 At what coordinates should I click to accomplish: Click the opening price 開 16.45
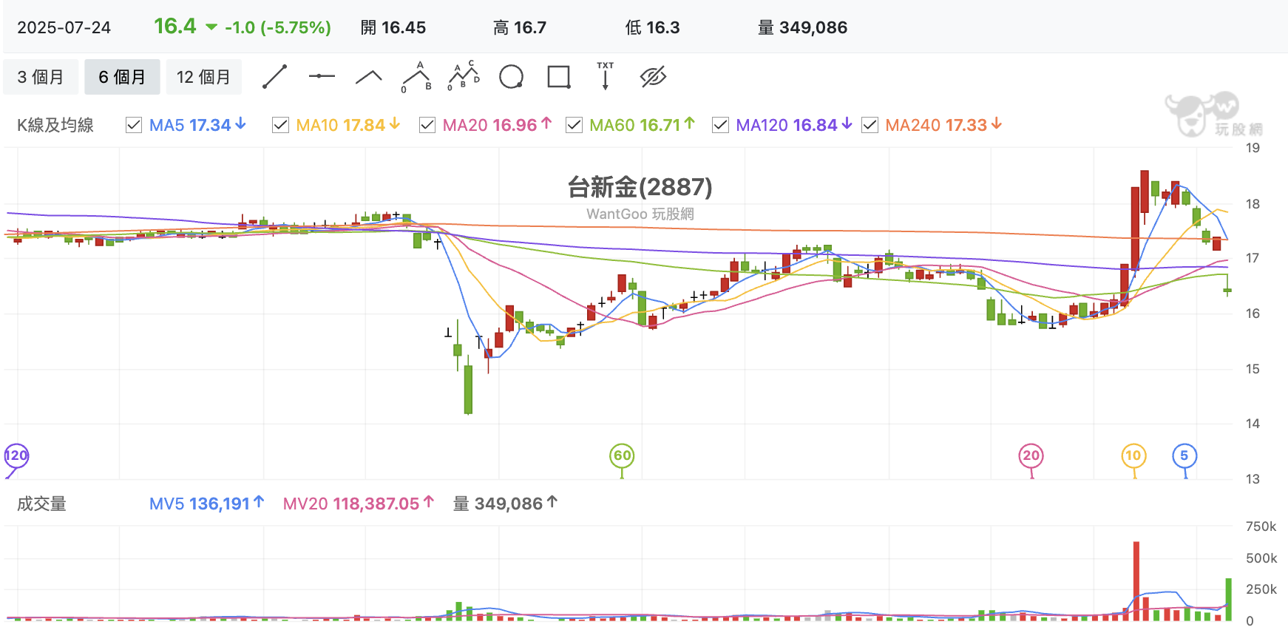(393, 27)
